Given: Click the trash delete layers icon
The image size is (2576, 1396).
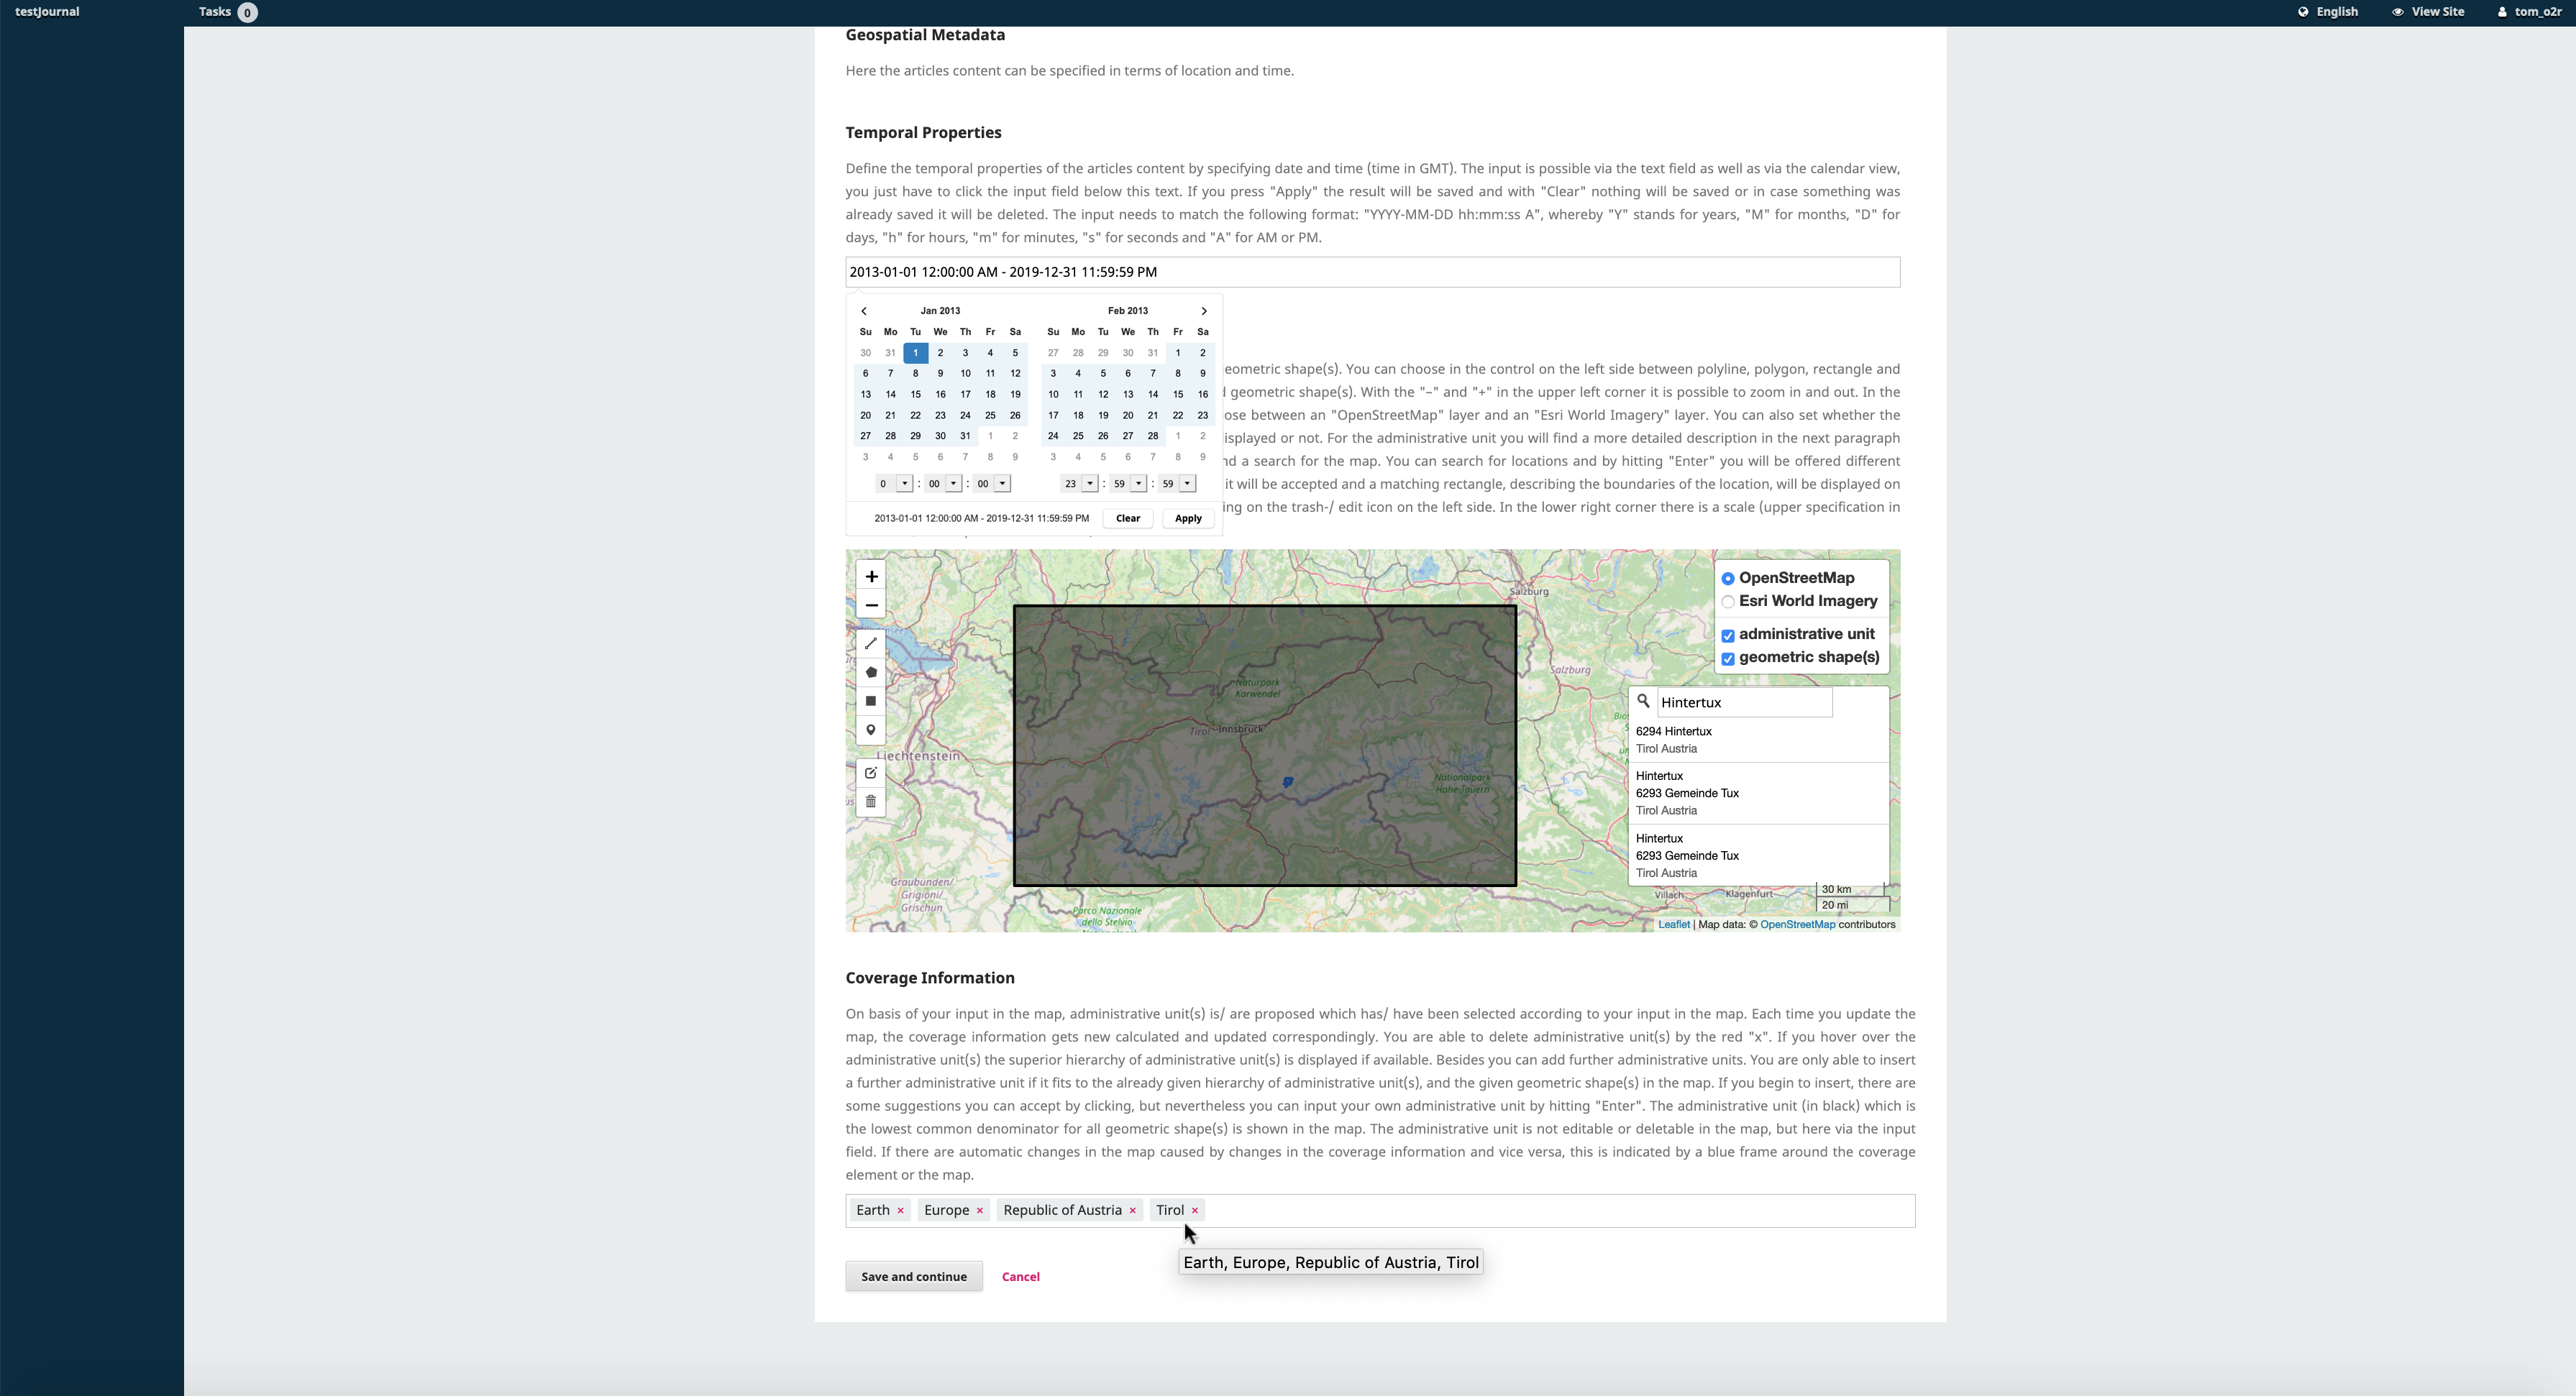Looking at the screenshot, I should point(871,802).
